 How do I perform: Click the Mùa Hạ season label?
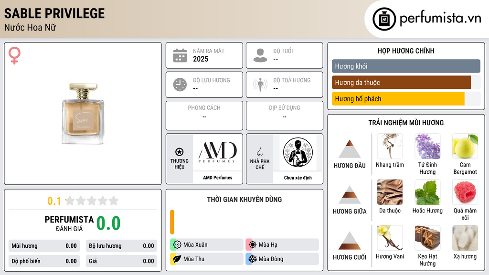(268, 245)
